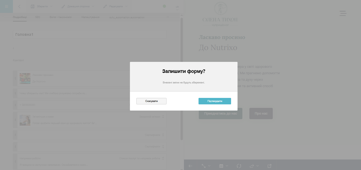The image size is (361, 170).
Task: Click the refresh preview icon
Action: pos(239,166)
